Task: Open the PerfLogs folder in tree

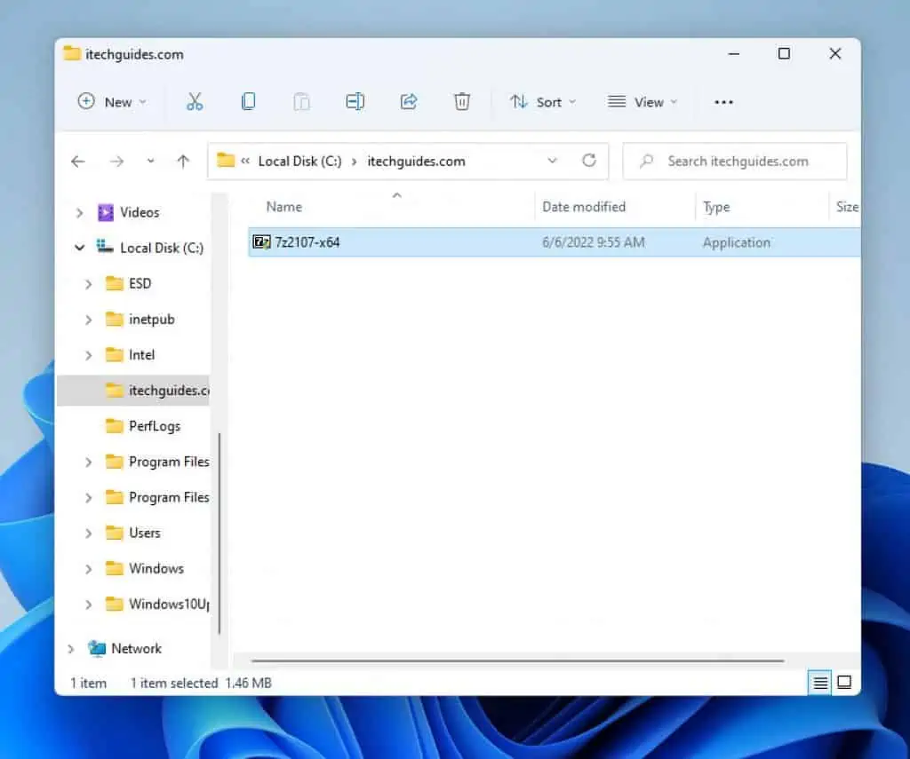Action: [x=155, y=426]
